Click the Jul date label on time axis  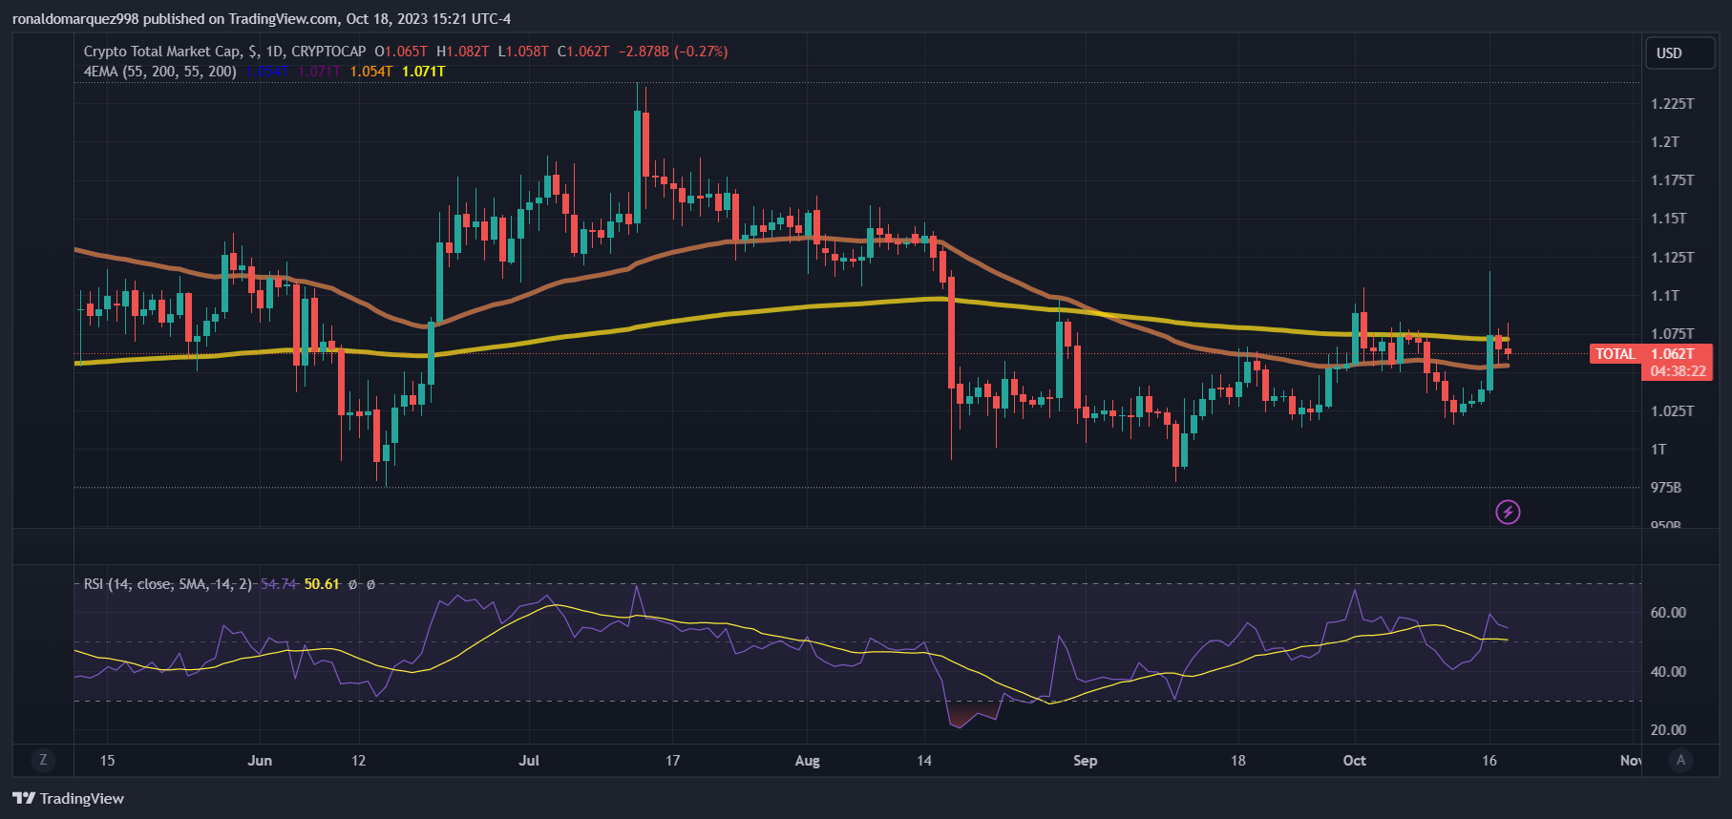[x=529, y=761]
